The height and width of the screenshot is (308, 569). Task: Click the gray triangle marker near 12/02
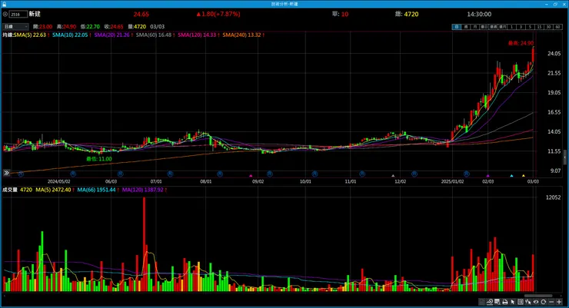(393, 176)
